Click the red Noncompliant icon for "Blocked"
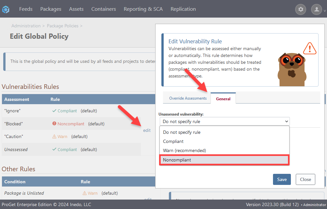Image resolution: width=327 pixels, height=209 pixels. [54, 124]
